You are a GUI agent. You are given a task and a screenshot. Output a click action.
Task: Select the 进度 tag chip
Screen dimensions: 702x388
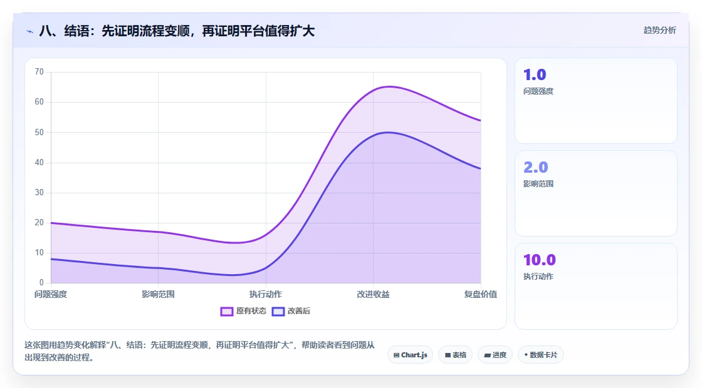coord(495,355)
